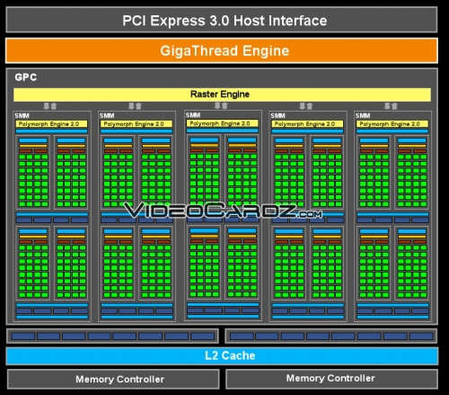Click the arrows icon above the last SMM
This screenshot has width=449, height=395.
[x=391, y=106]
